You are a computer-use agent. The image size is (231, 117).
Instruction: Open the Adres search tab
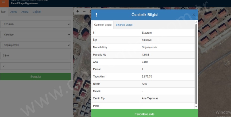click(x=14, y=12)
